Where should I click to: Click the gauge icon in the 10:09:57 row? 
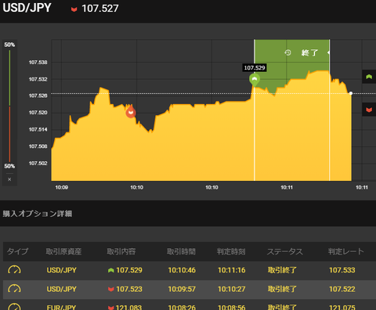14,289
